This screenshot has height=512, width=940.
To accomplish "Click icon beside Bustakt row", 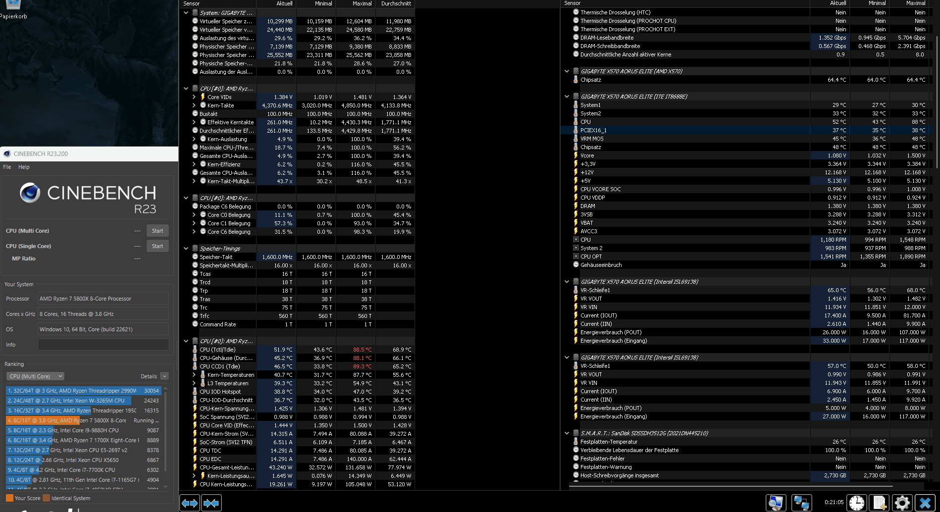I will pos(195,114).
